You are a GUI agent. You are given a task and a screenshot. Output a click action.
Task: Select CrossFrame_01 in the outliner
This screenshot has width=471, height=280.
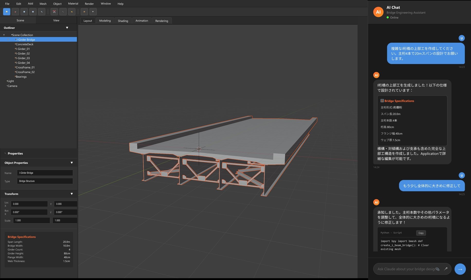pos(25,67)
